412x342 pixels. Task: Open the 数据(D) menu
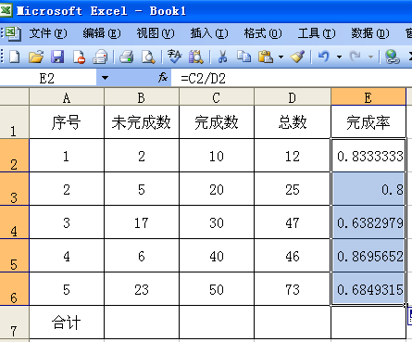click(370, 33)
